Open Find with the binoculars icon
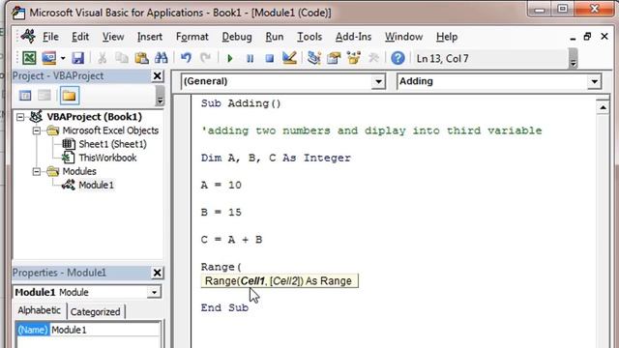The width and height of the screenshot is (619, 348). coord(162,58)
